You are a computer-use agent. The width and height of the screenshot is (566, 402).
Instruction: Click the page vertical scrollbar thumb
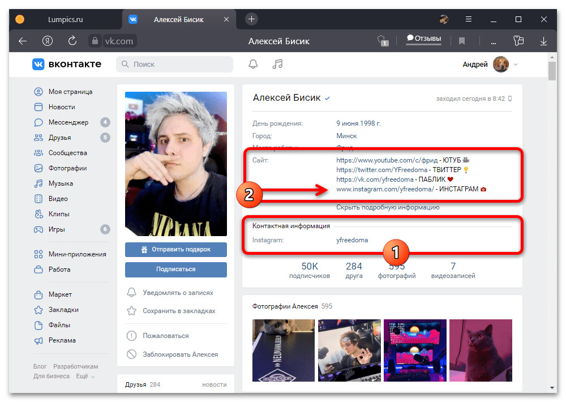(551, 71)
